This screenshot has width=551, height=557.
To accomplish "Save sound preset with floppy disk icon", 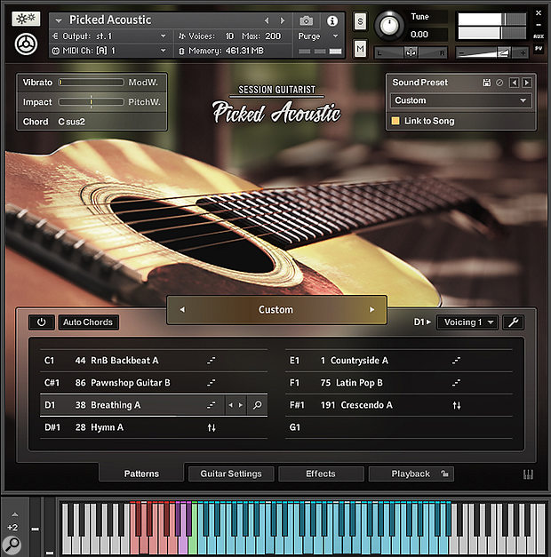I will (487, 83).
